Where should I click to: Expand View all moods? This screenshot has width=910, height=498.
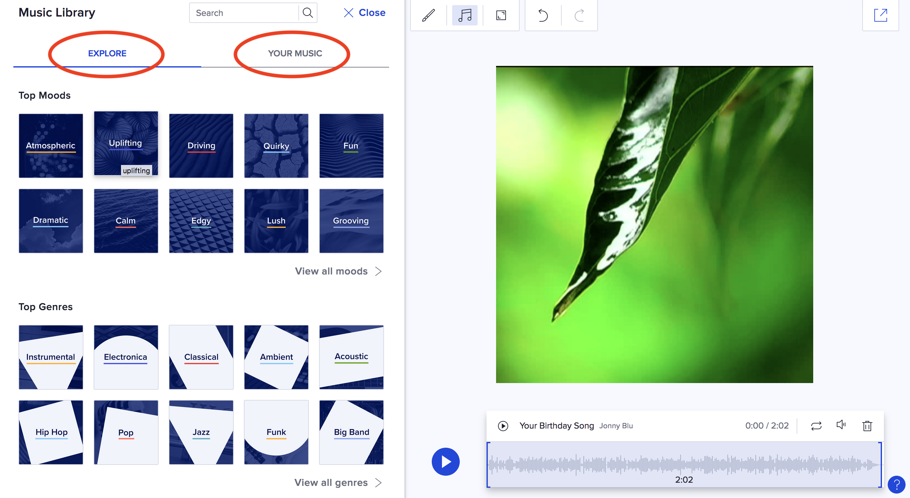click(x=338, y=271)
